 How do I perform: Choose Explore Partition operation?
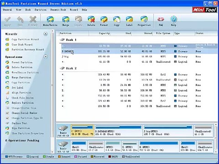click(x=20, y=103)
